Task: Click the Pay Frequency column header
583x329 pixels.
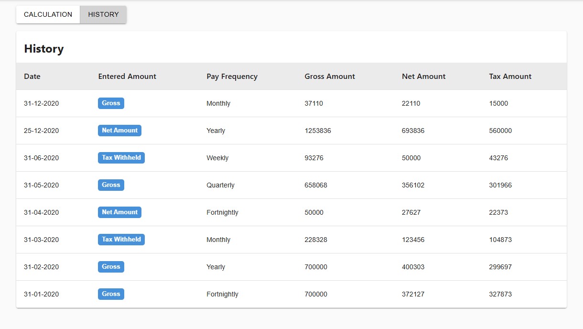Action: 232,77
